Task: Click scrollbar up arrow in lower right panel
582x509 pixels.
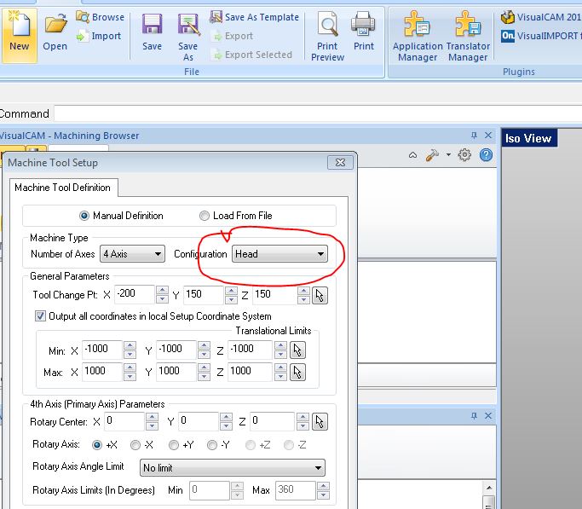Action: [x=489, y=488]
